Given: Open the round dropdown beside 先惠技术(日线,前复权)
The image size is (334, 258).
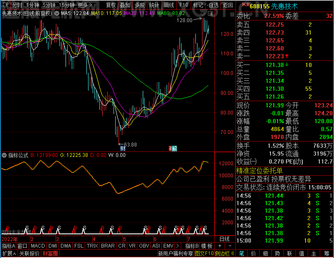Looking at the screenshot, I should click(x=57, y=14).
